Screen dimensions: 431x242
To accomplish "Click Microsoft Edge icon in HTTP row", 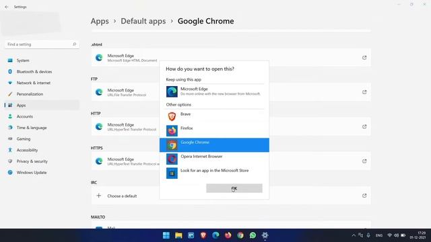I will [99, 126].
